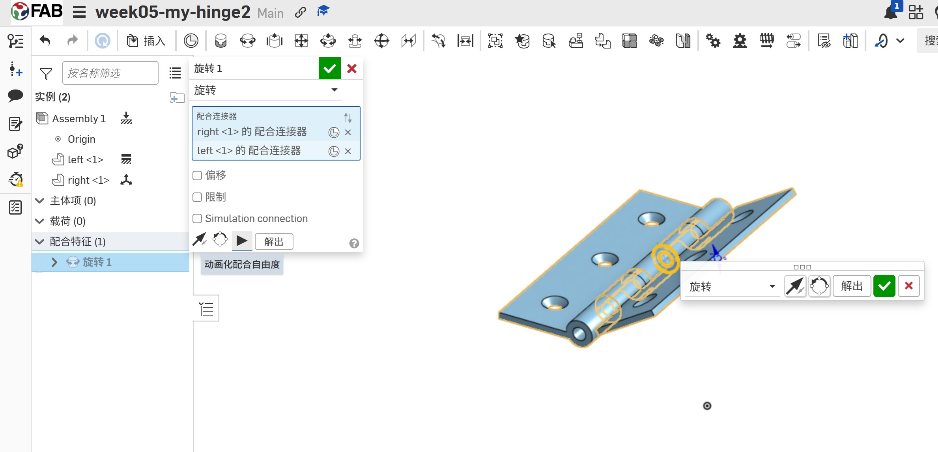Swap mate connector order arrows

pyautogui.click(x=348, y=118)
